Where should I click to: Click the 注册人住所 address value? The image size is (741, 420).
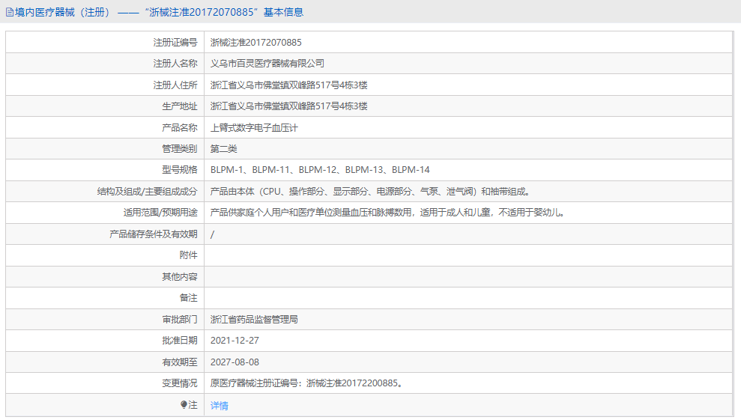(288, 85)
